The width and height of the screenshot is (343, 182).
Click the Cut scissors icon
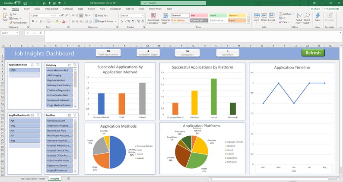coord(11,14)
